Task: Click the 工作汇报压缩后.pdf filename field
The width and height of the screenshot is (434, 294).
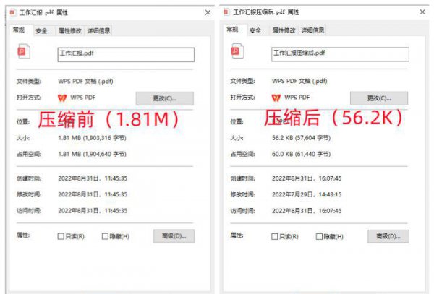Action: (340, 54)
